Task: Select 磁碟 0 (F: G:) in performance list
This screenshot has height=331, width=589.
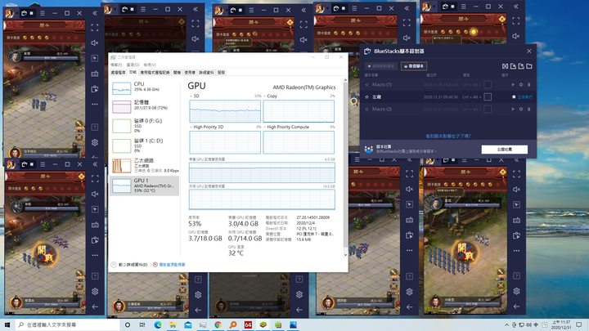Action: tap(145, 125)
